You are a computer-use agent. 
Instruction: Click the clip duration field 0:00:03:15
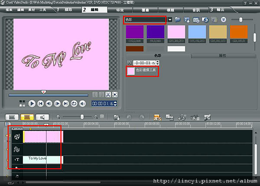click(x=145, y=63)
